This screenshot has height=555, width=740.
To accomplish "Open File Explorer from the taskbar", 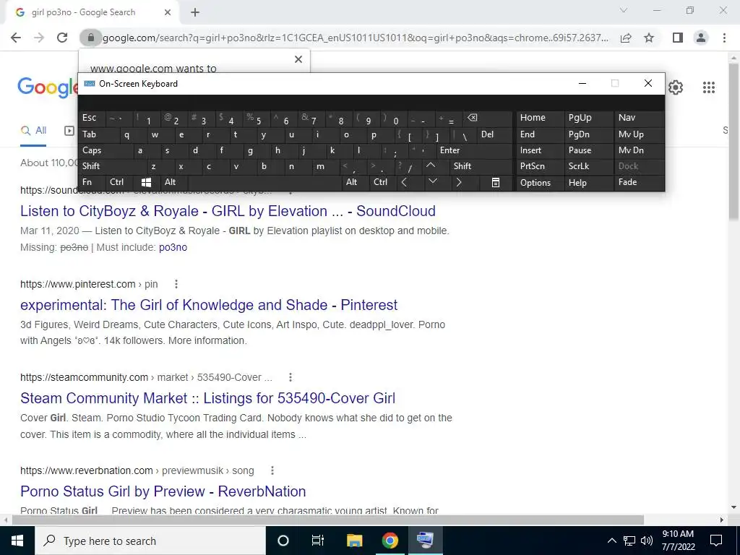I will tap(354, 541).
